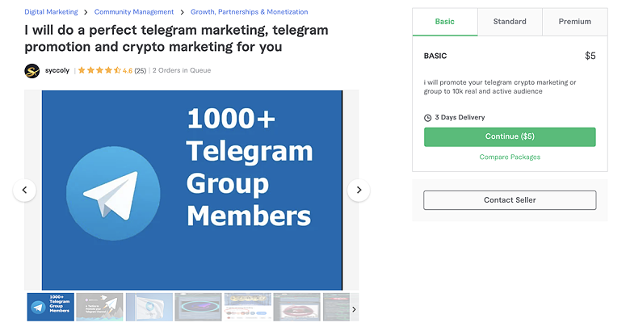Advance gallery with right arrow button

[x=359, y=190]
